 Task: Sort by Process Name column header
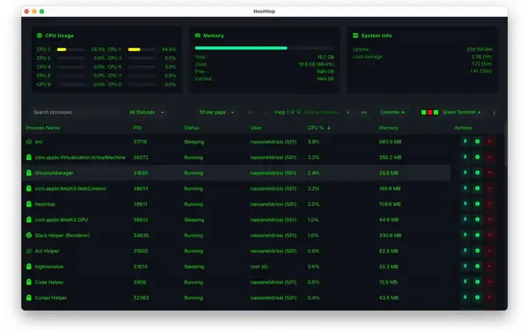43,128
